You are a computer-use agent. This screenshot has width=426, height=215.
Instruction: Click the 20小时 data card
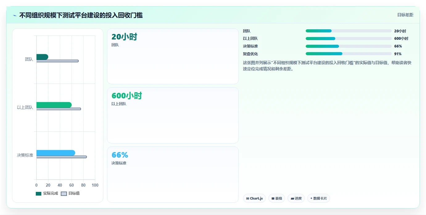[x=173, y=56]
